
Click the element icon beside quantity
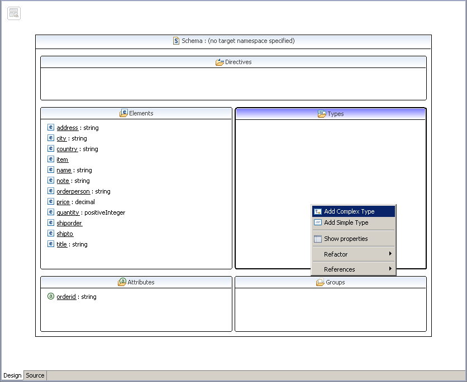[51, 212]
